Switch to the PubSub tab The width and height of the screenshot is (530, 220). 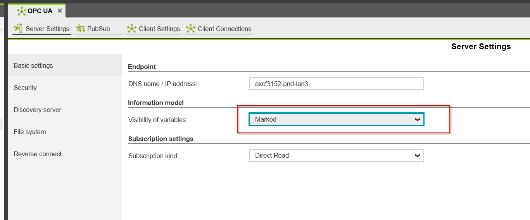(x=98, y=29)
